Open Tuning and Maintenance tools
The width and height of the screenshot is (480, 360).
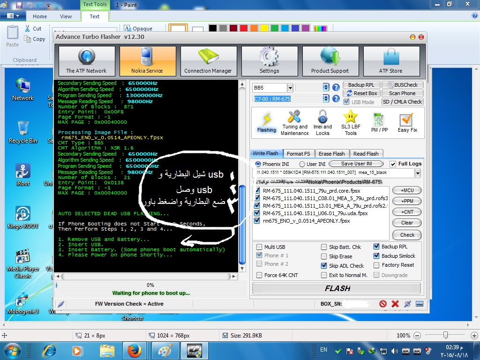click(x=294, y=122)
